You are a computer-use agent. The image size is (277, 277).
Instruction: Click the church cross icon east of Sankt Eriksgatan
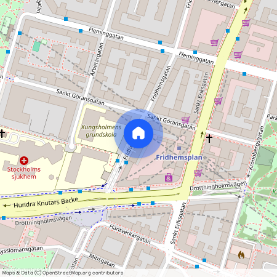pyautogui.click(x=209, y=138)
